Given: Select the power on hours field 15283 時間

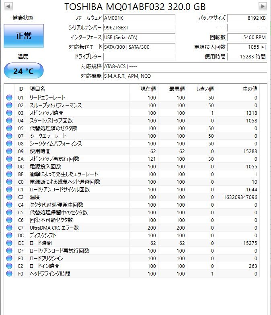Looking at the screenshot, I should tap(247, 57).
